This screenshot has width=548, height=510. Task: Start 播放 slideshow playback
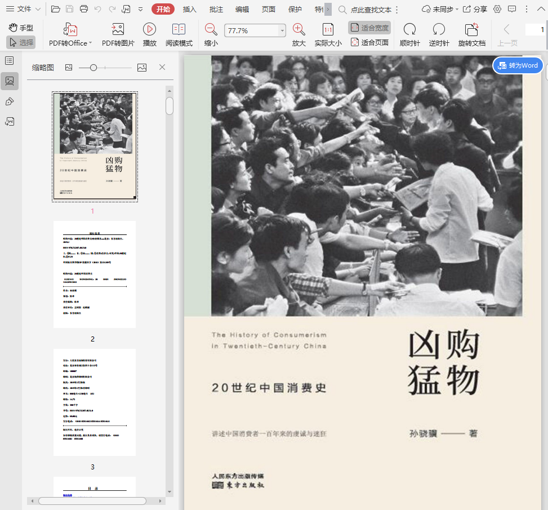(150, 34)
